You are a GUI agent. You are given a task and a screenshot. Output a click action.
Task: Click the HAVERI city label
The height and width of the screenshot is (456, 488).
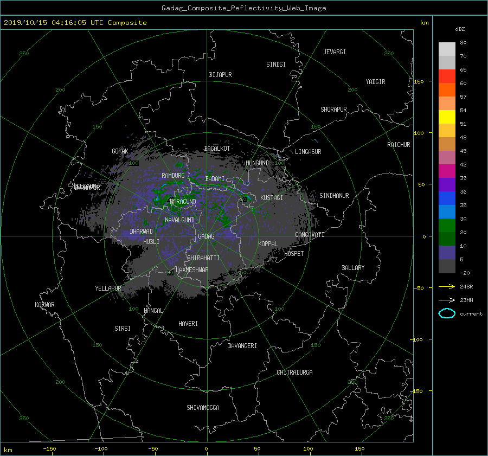pyautogui.click(x=188, y=324)
